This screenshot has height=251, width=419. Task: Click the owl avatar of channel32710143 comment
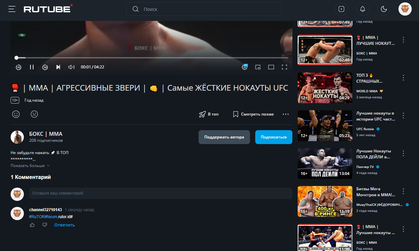coord(17,213)
